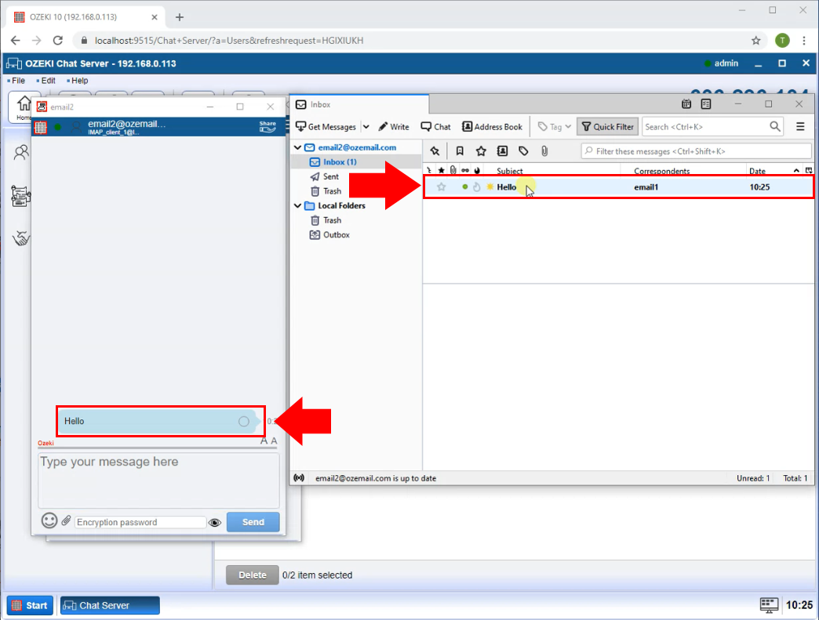The image size is (819, 620).
Task: Click the Write toolbar icon
Action: (393, 126)
